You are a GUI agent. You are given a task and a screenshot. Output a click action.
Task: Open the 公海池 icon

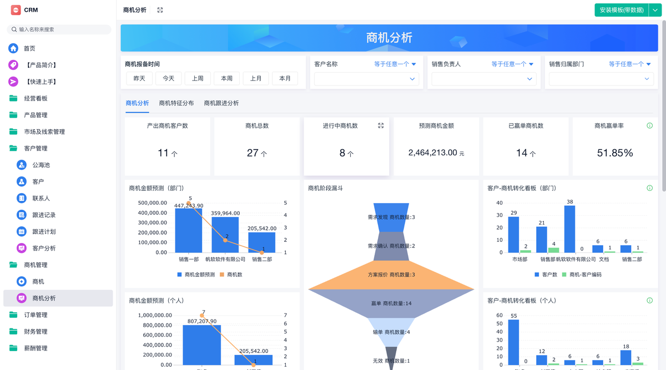pos(22,165)
